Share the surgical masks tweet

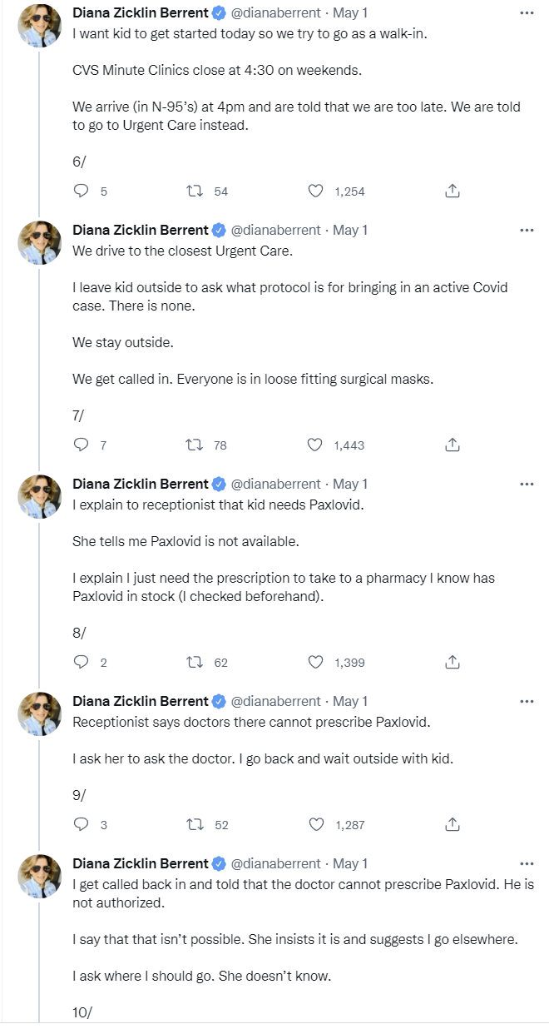(x=453, y=445)
